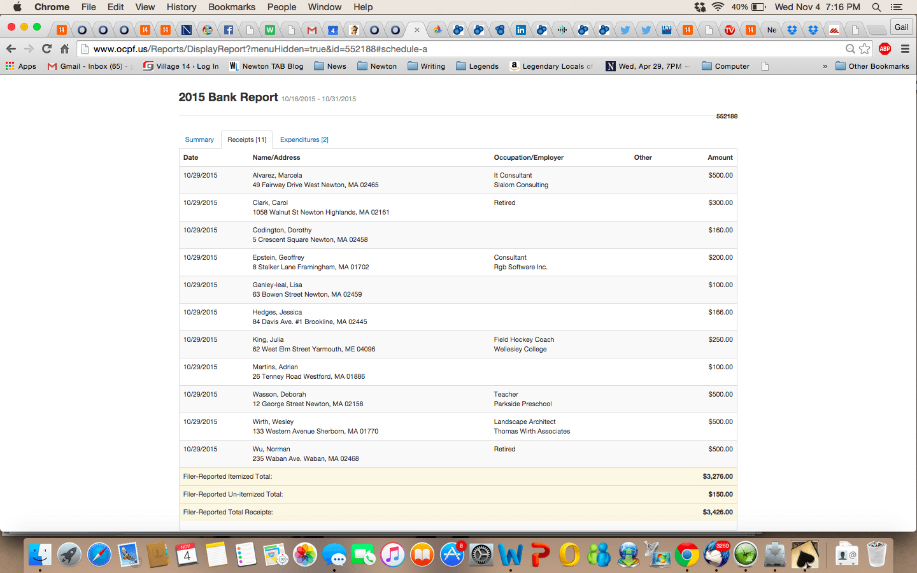Screen dimensions: 917x573
Task: Click the zoom magnifier icon in address bar
Action: pyautogui.click(x=849, y=49)
